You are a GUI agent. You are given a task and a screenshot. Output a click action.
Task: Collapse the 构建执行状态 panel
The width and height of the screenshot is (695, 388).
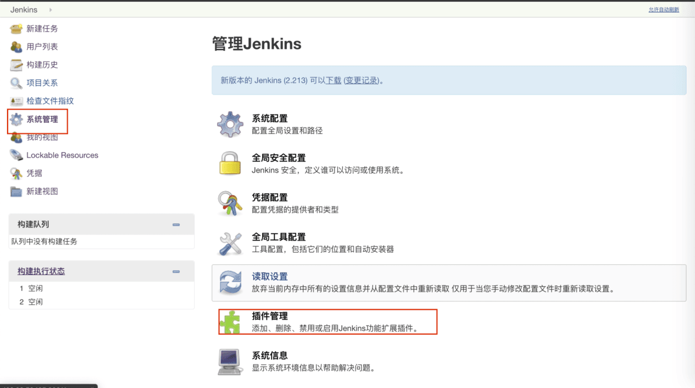pyautogui.click(x=176, y=271)
